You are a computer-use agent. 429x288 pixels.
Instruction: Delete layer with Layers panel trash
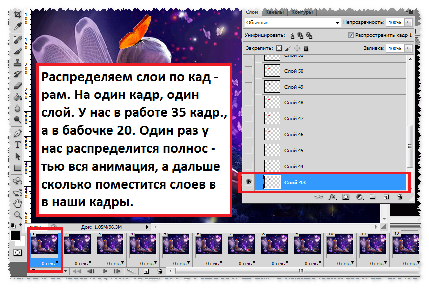point(400,197)
